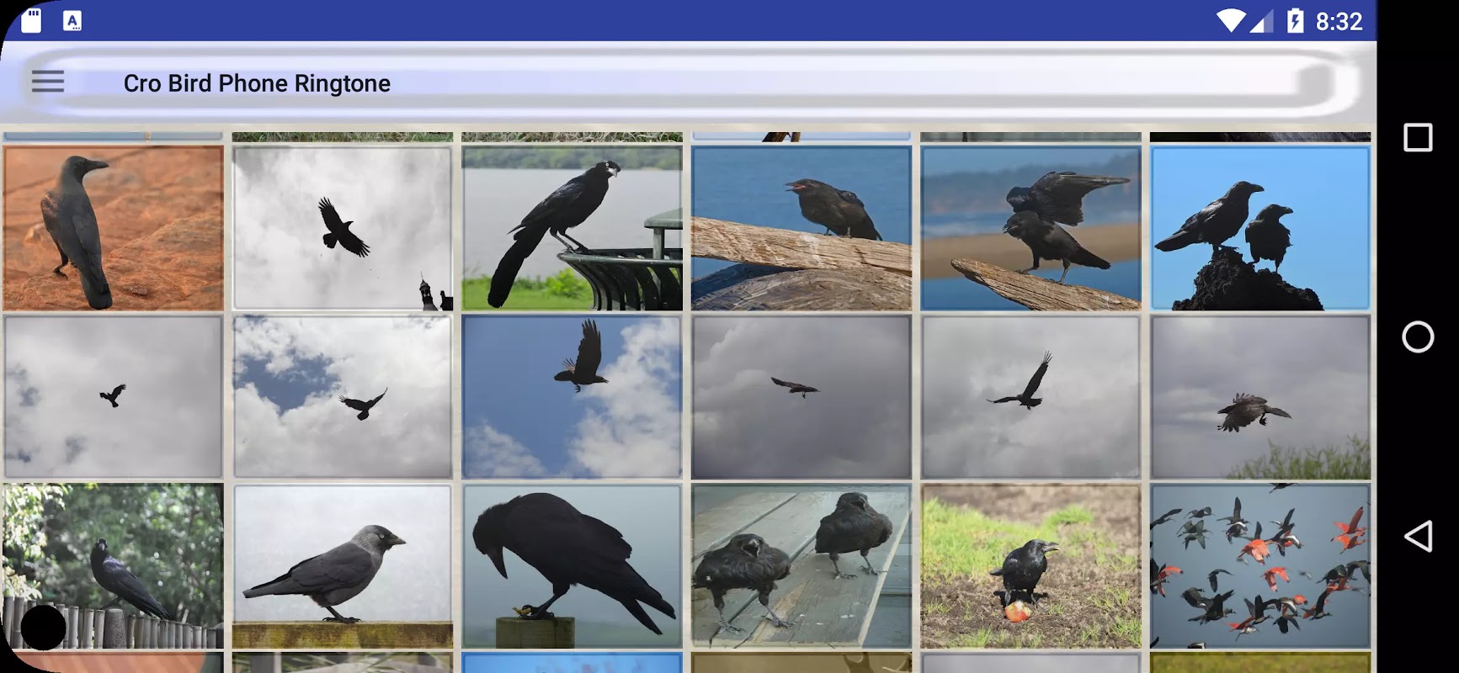Select the flock of red and black birds thumbnail

[1260, 566]
